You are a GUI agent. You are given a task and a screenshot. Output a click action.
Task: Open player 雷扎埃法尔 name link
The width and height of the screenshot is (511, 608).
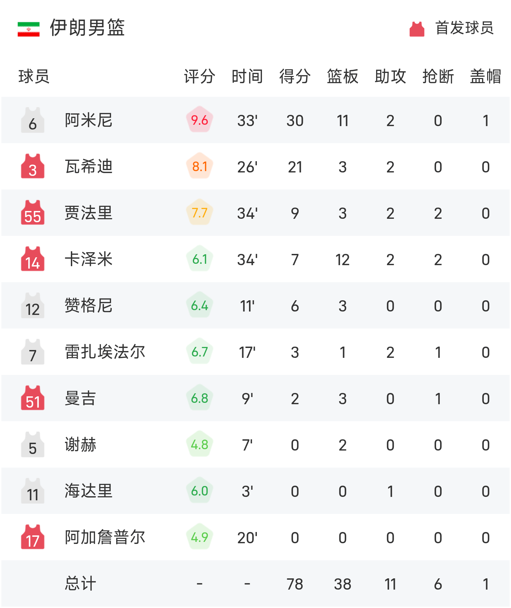tap(105, 352)
